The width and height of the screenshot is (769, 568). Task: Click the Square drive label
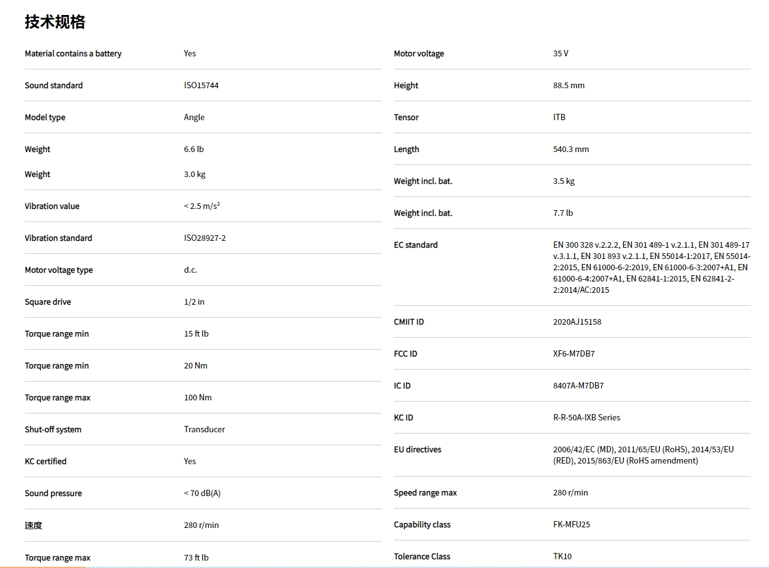(48, 302)
